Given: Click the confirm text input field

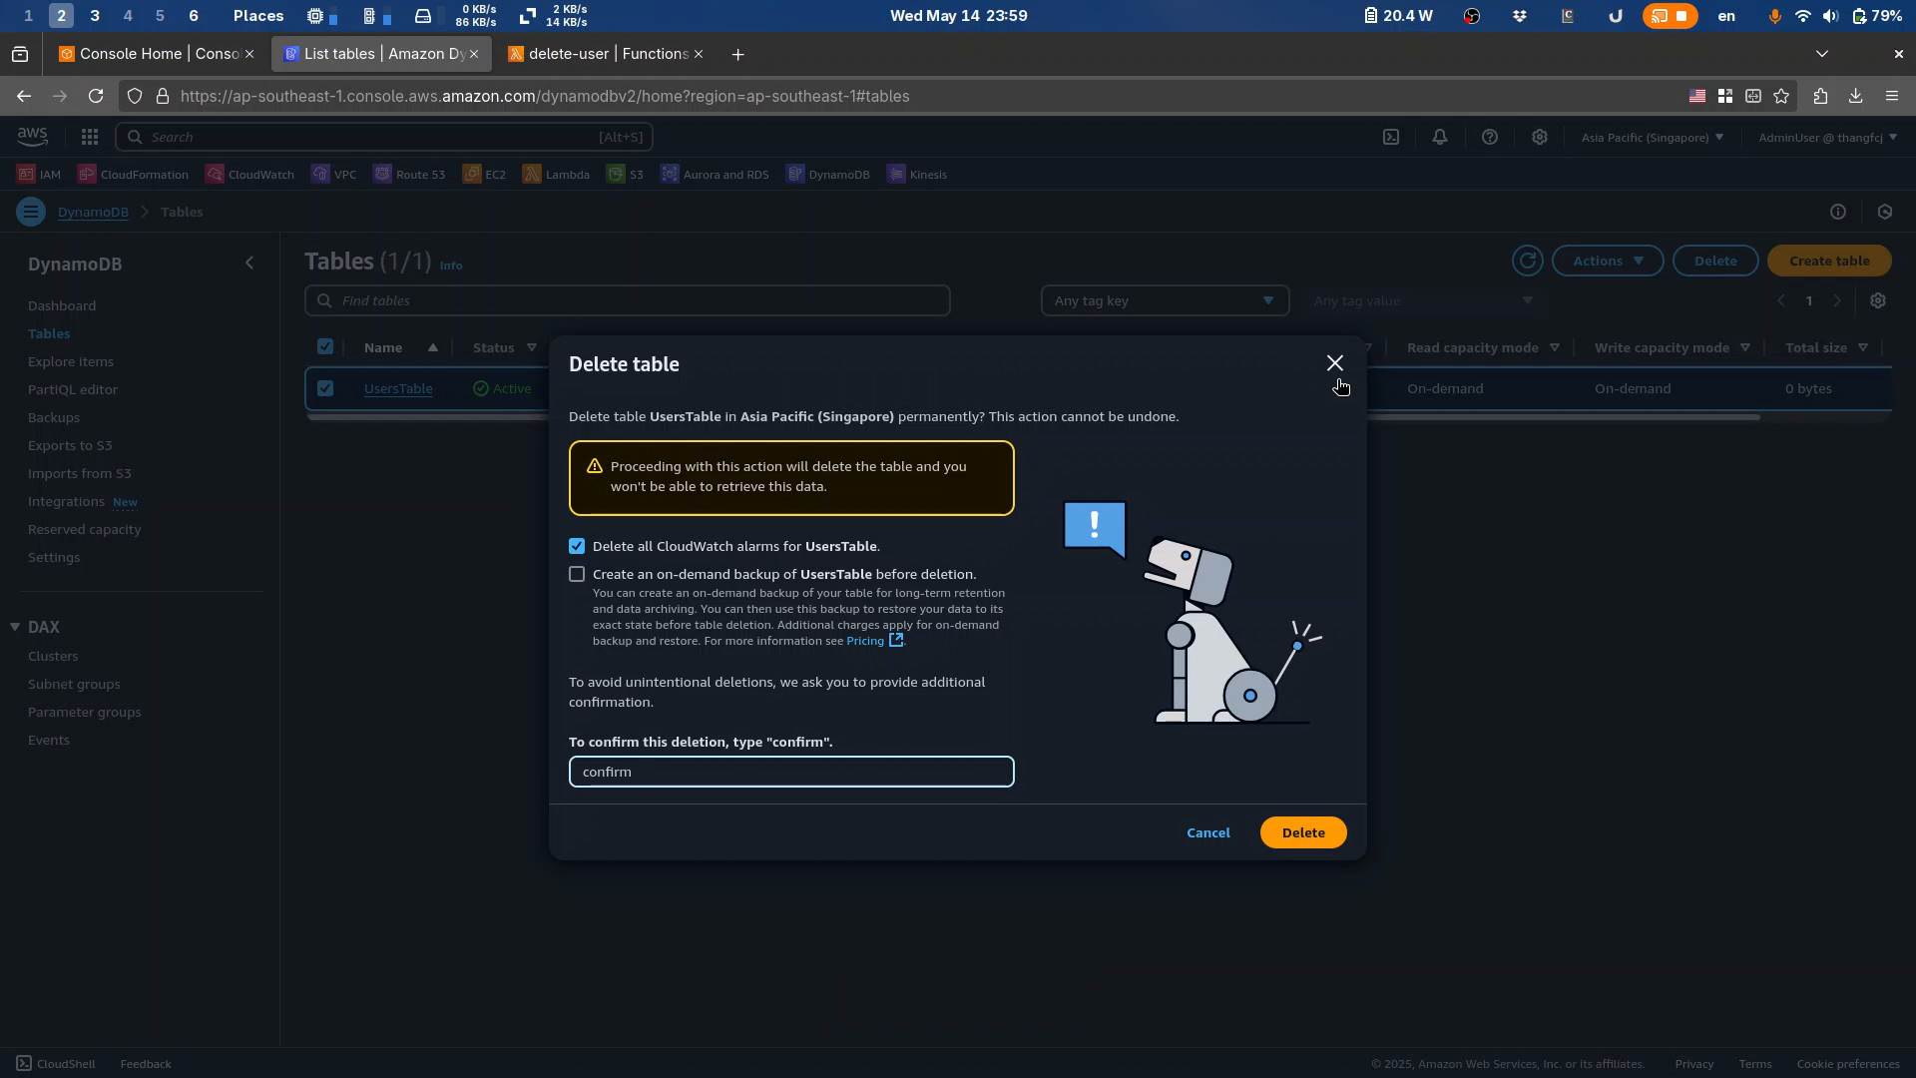Looking at the screenshot, I should tap(791, 772).
